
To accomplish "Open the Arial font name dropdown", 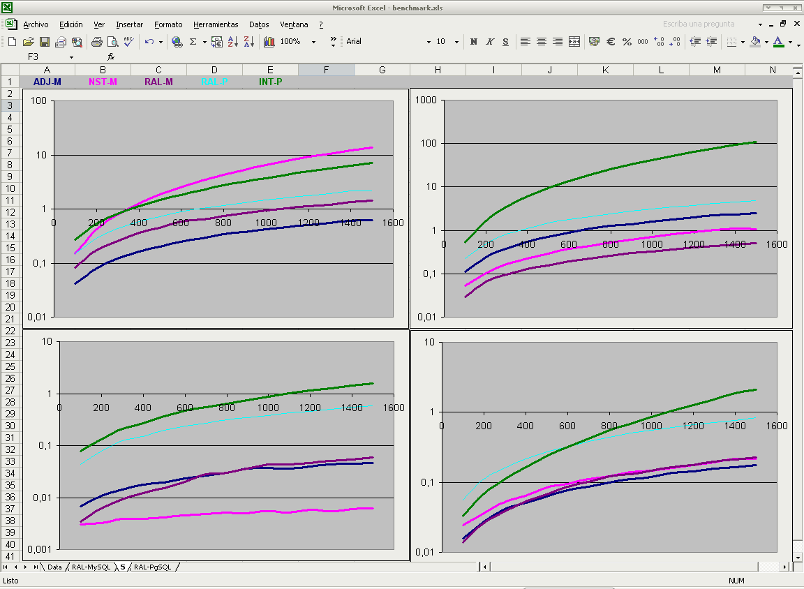I will click(x=429, y=42).
